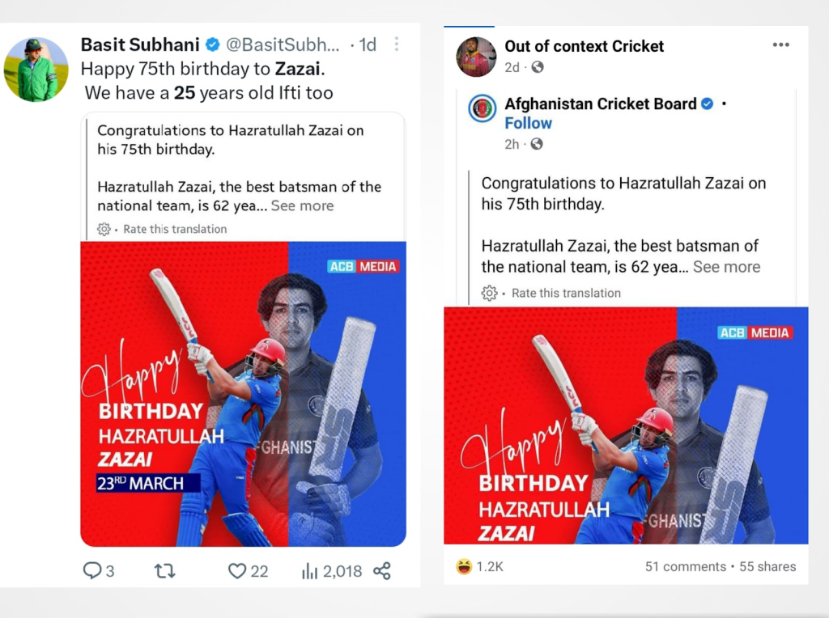Expand Facebook post text with See more
The image size is (829, 618).
[x=726, y=267]
